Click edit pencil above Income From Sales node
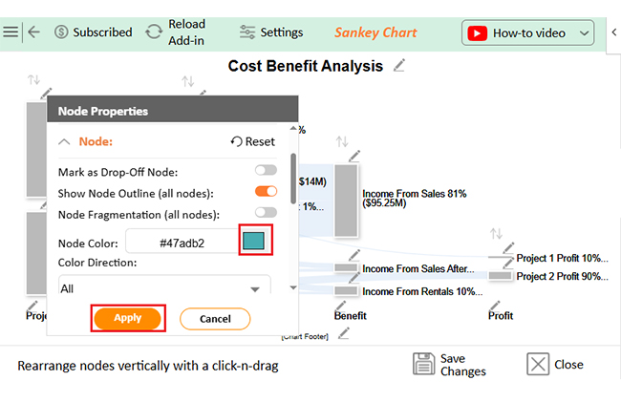The height and width of the screenshot is (402, 621). pos(354,156)
